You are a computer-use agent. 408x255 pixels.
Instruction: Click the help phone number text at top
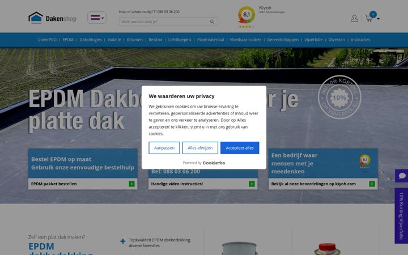(x=149, y=12)
